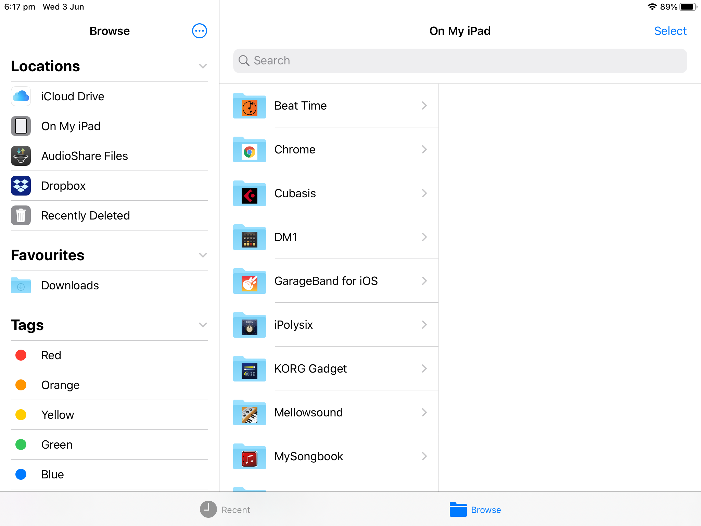Expand the Beat Time row chevron
Image resolution: width=701 pixels, height=526 pixels.
[x=424, y=105]
